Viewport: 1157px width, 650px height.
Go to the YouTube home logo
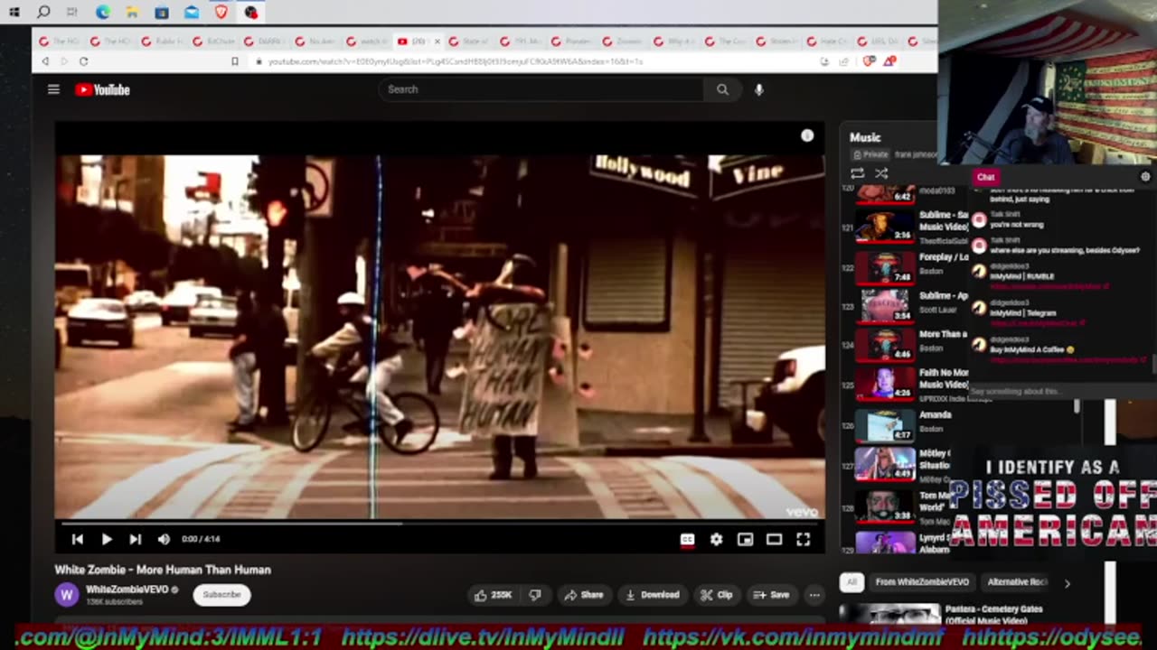(102, 89)
